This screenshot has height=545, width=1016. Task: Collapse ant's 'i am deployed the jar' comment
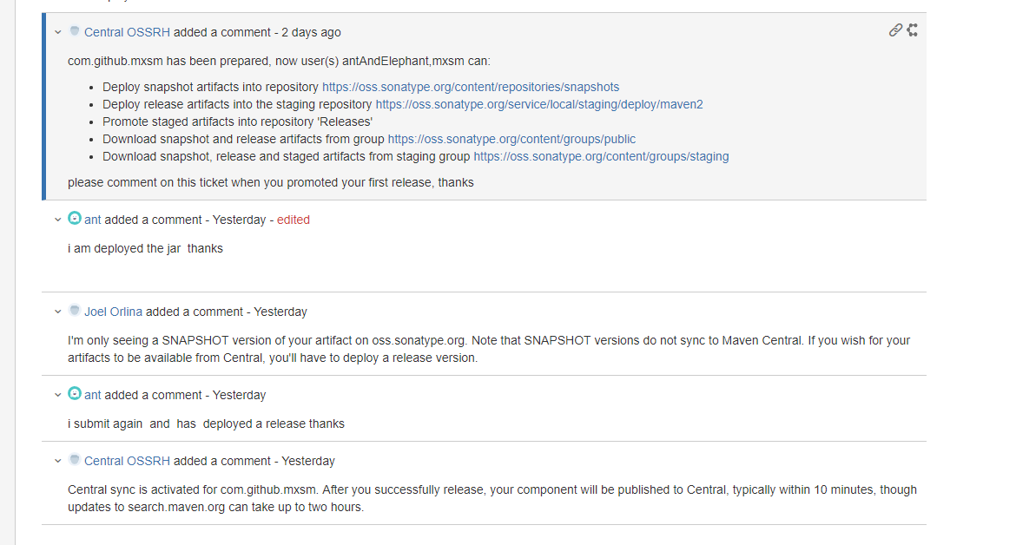pyautogui.click(x=57, y=220)
